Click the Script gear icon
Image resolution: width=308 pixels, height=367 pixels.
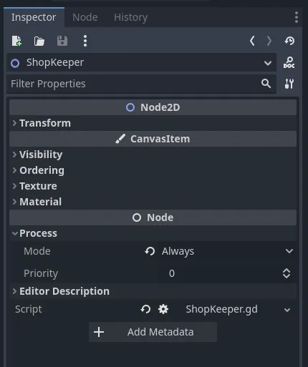(x=163, y=309)
